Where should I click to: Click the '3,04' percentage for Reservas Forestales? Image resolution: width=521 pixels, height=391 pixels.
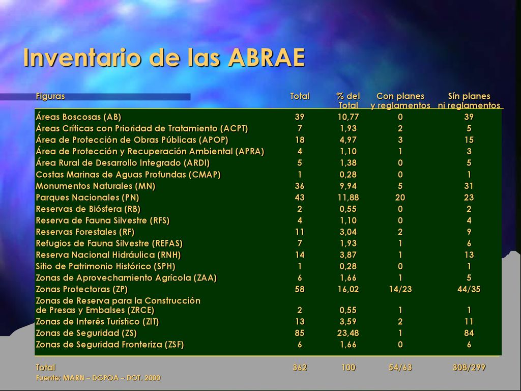(348, 232)
